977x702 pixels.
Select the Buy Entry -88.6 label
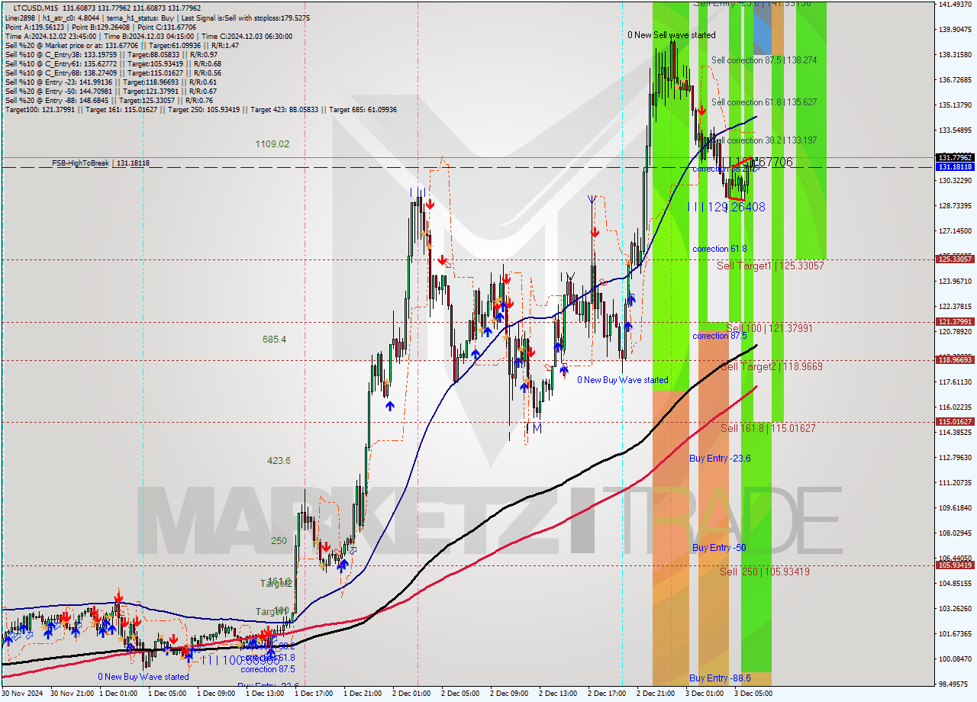720,678
